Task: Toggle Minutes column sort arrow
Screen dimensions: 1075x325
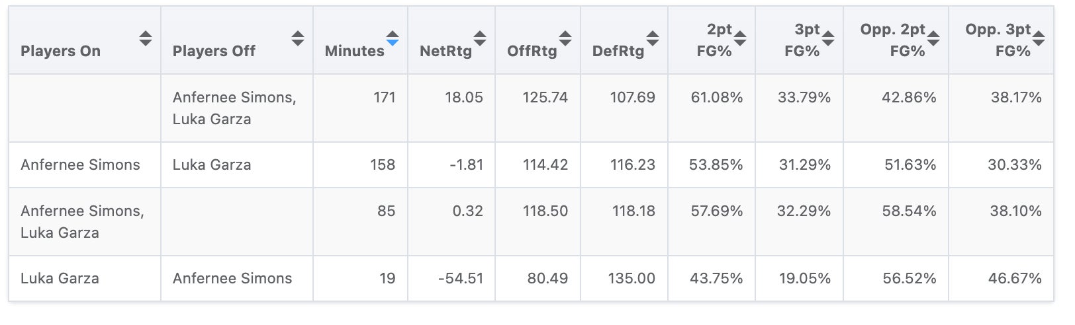Action: 393,38
